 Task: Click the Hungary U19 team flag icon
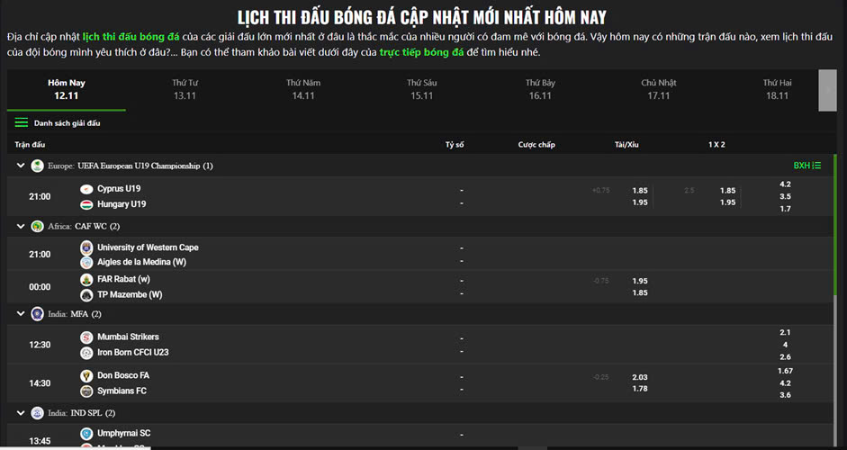(86, 204)
